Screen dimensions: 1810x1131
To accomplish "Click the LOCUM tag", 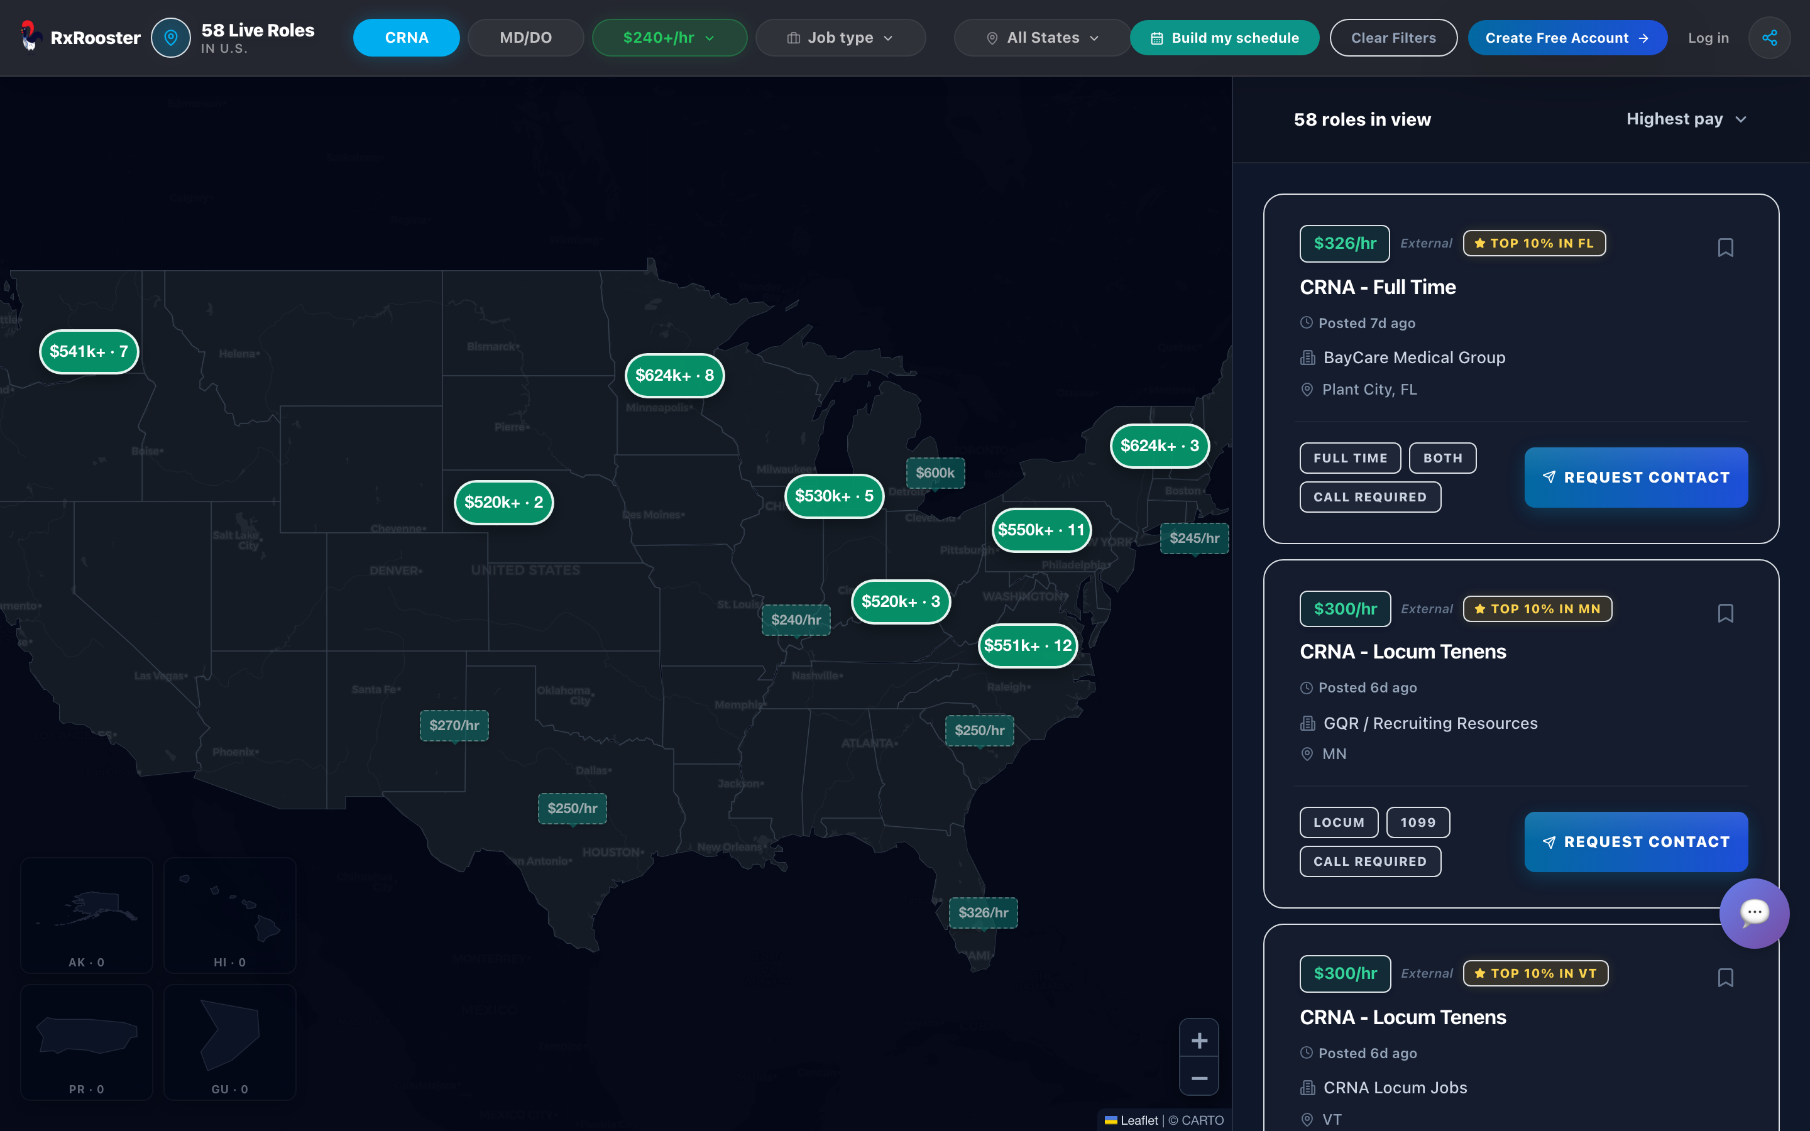I will [1339, 822].
